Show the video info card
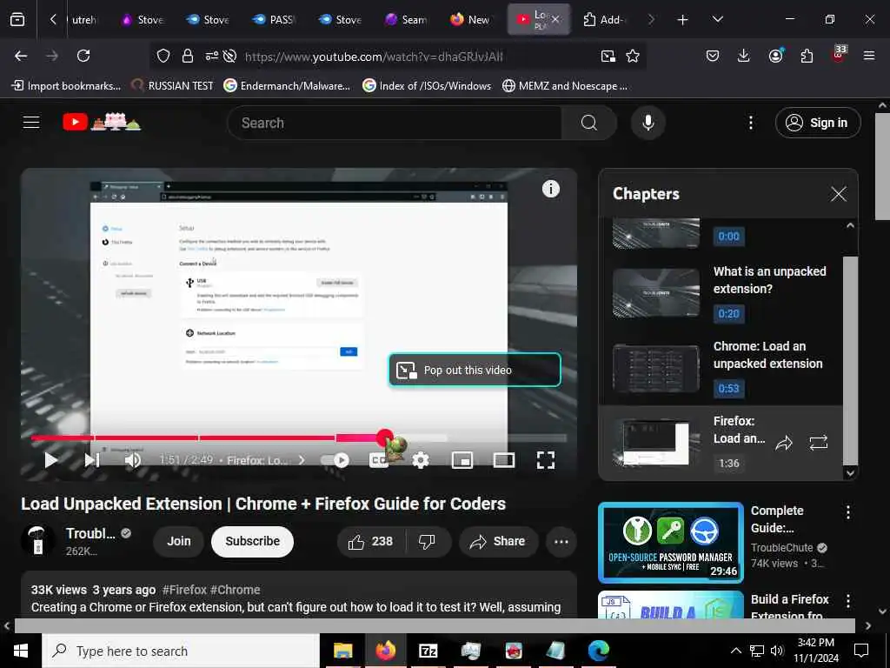This screenshot has width=890, height=668. 550,189
